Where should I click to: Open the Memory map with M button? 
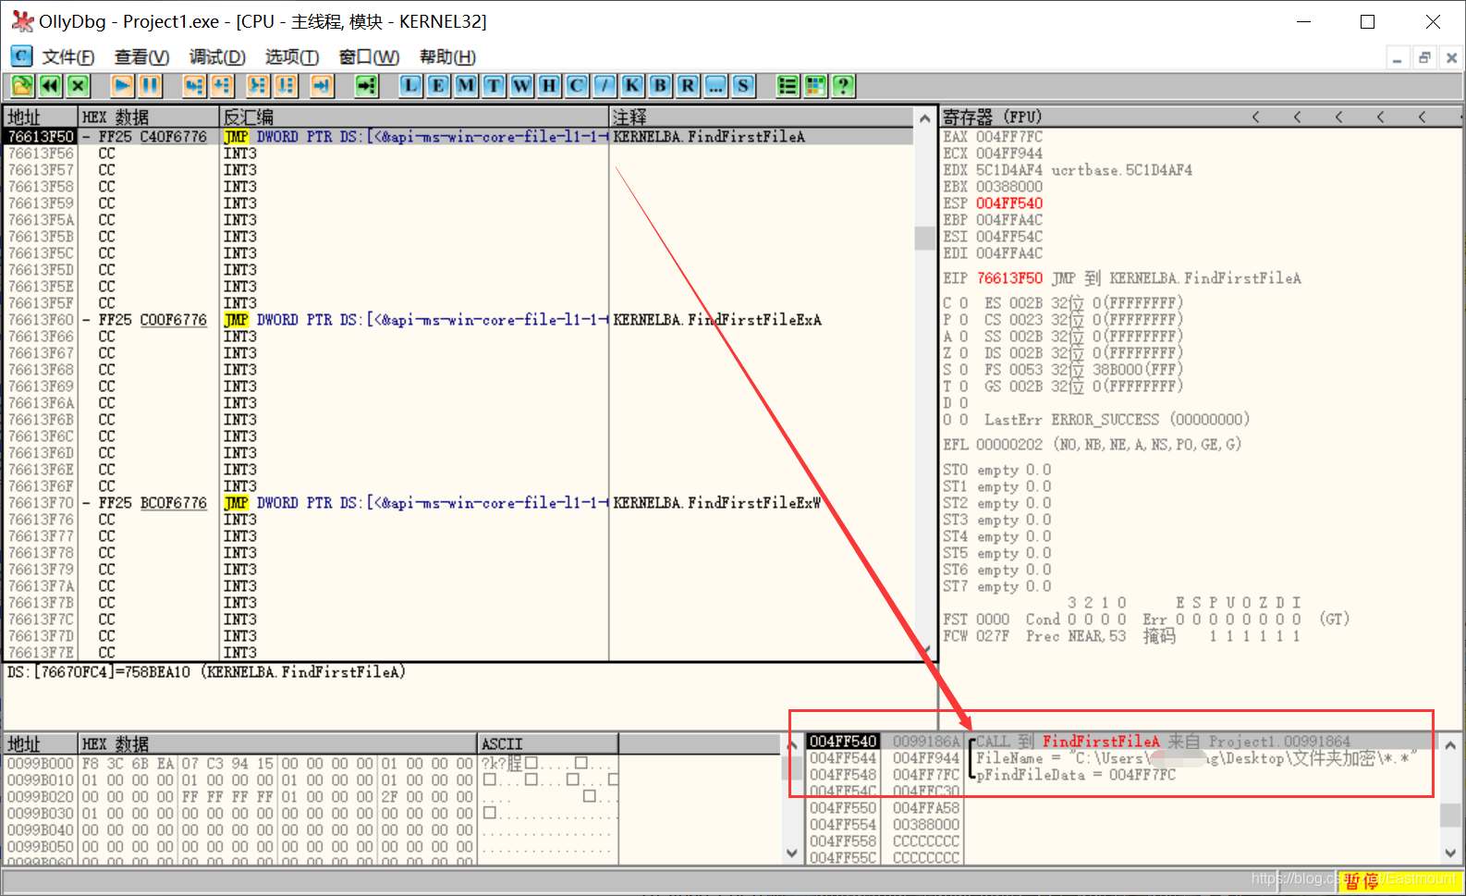[x=466, y=86]
